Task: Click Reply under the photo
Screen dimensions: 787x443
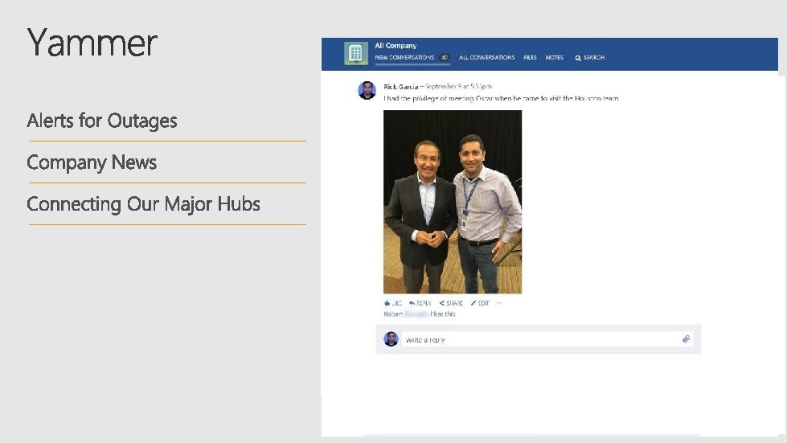Action: point(420,303)
